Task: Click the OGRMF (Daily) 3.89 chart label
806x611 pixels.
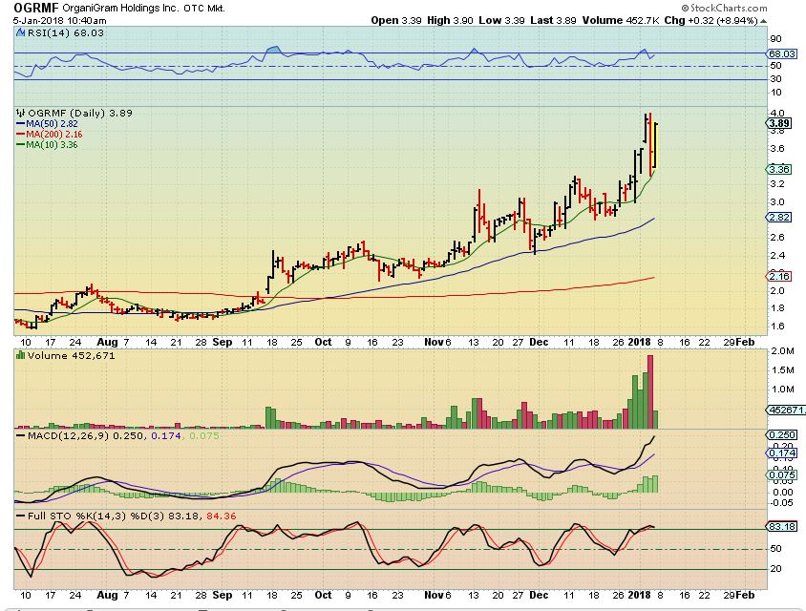Action: pyautogui.click(x=79, y=113)
